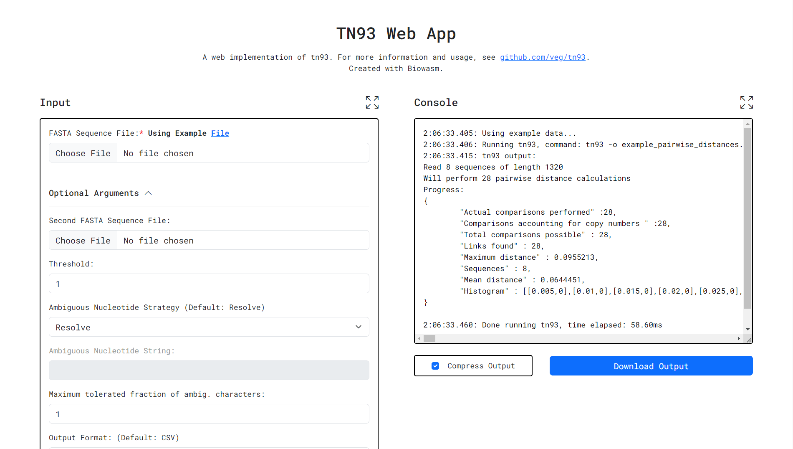This screenshot has width=793, height=449.
Task: Collapse the Optional Arguments section
Action: (x=94, y=193)
